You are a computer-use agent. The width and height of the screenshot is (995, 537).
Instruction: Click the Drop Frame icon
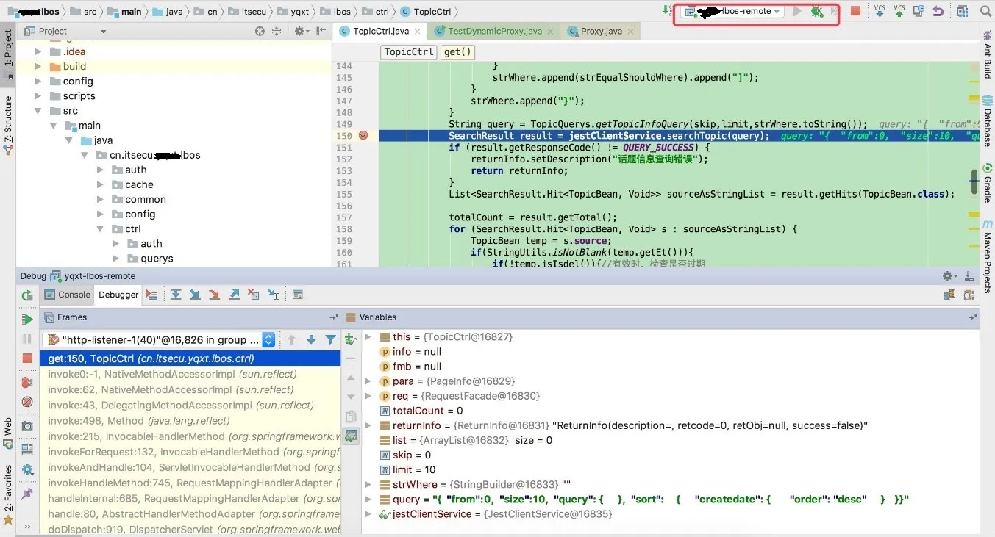[254, 295]
